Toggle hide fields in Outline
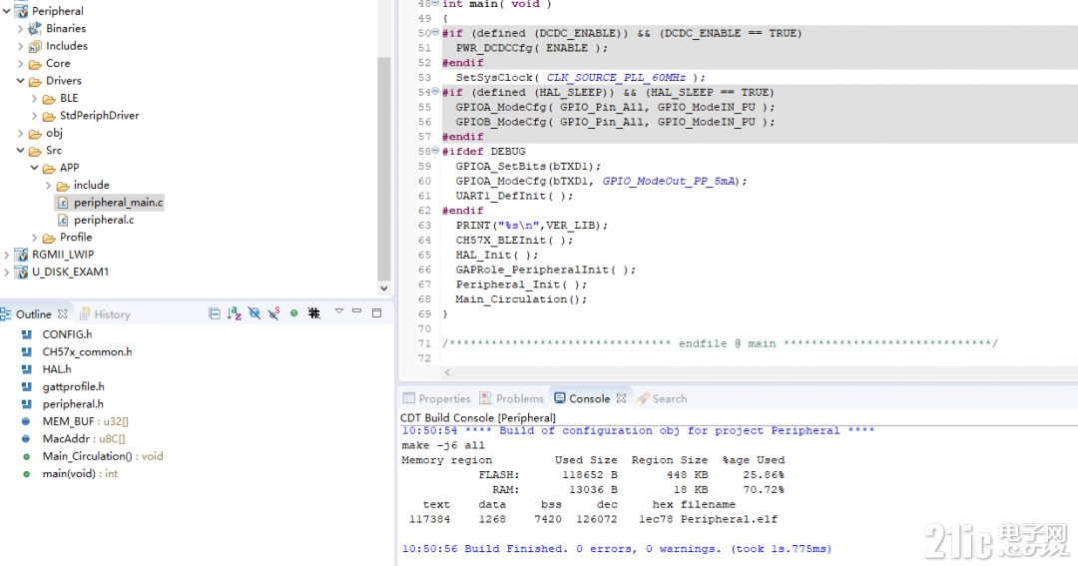1078x566 pixels. [255, 313]
